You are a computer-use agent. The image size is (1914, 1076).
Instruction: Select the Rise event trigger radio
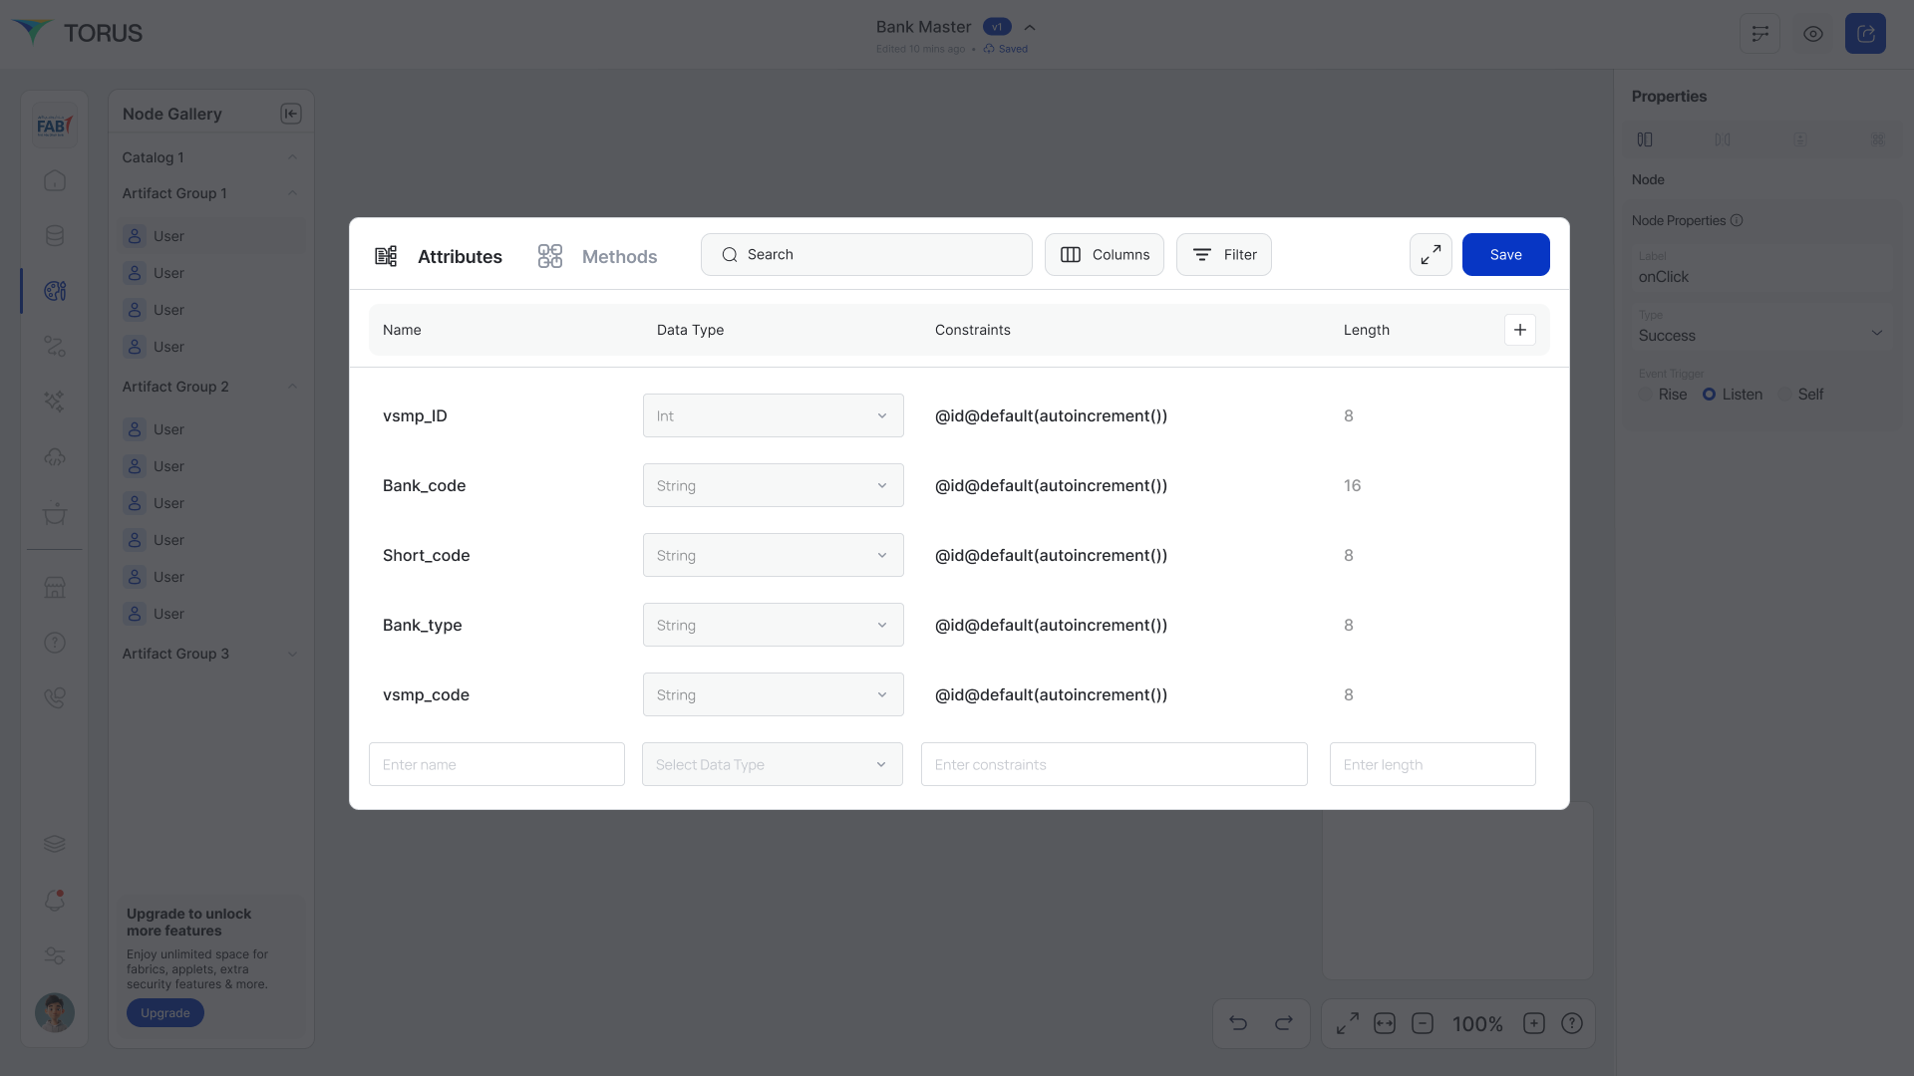(1646, 395)
